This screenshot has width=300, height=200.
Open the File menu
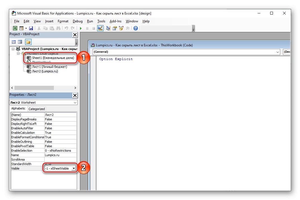[x=17, y=21]
